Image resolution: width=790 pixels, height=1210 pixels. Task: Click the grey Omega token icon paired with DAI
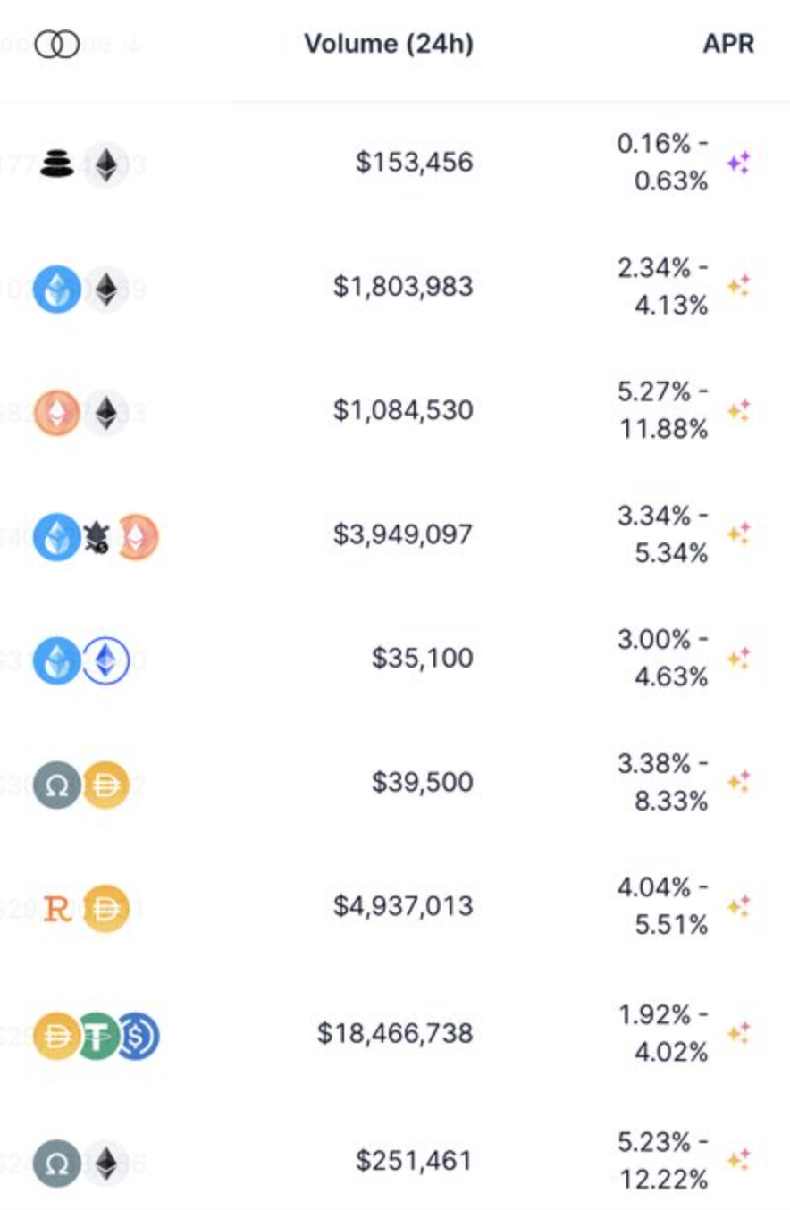click(x=57, y=785)
